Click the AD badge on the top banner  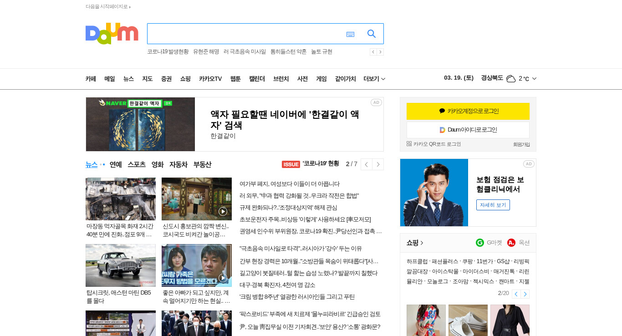coord(376,102)
